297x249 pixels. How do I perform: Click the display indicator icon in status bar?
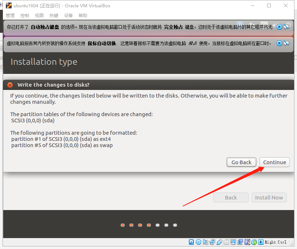click(233, 242)
